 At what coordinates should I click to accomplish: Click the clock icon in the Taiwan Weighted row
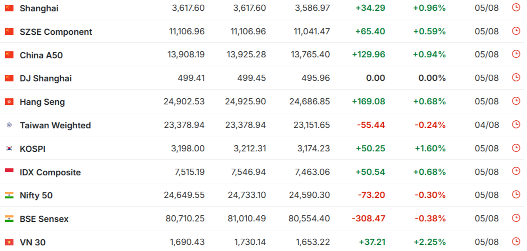(x=516, y=125)
